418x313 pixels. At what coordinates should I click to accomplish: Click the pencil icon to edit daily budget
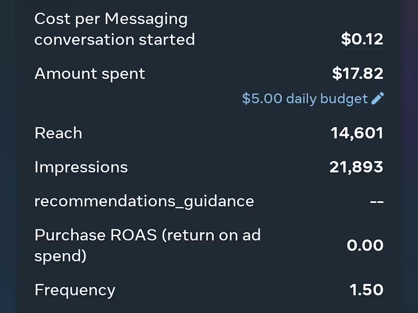tap(378, 98)
